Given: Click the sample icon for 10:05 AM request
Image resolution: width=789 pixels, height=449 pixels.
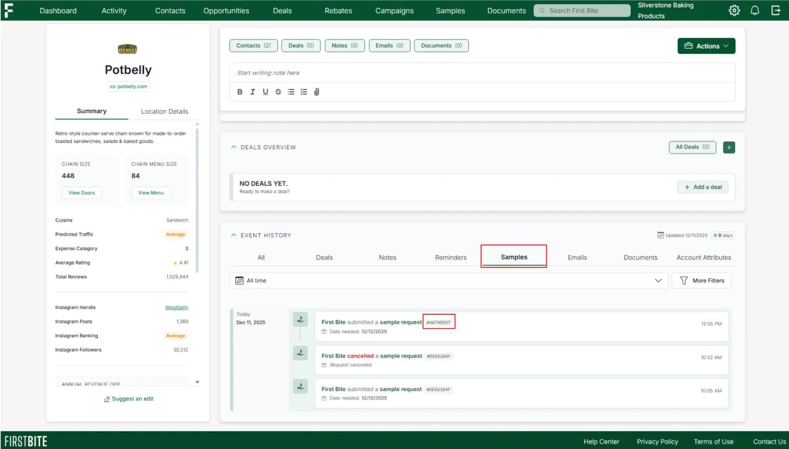Looking at the screenshot, I should point(300,386).
